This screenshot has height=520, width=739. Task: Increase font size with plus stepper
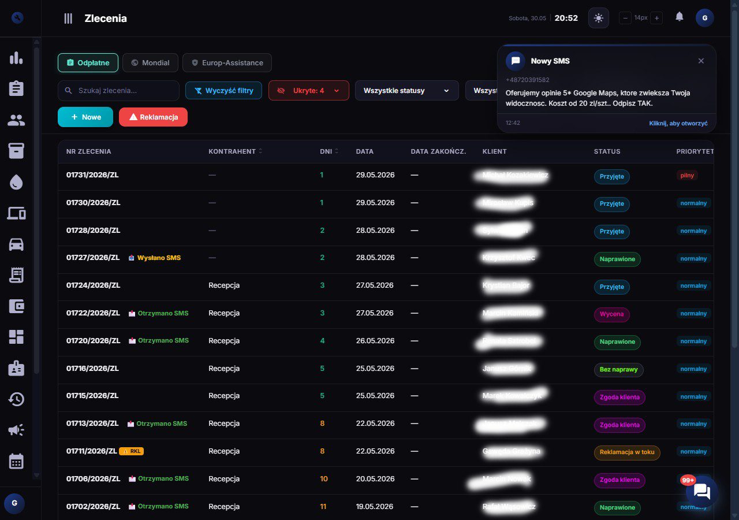pyautogui.click(x=656, y=18)
